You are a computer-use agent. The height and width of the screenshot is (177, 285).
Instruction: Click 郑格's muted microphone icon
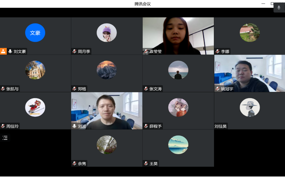(74, 89)
